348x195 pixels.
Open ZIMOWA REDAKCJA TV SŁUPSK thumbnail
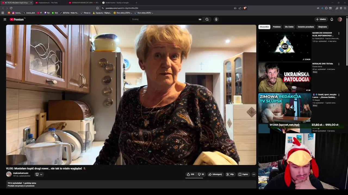tap(285, 108)
